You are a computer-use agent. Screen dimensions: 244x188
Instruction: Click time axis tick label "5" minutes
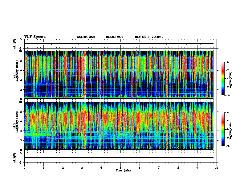pos(120,168)
